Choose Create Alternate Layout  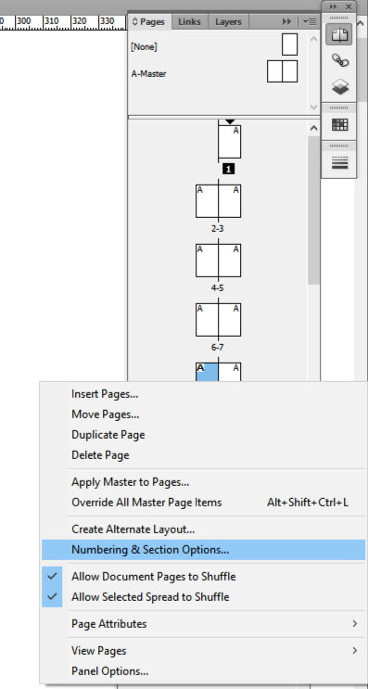[x=204, y=530]
